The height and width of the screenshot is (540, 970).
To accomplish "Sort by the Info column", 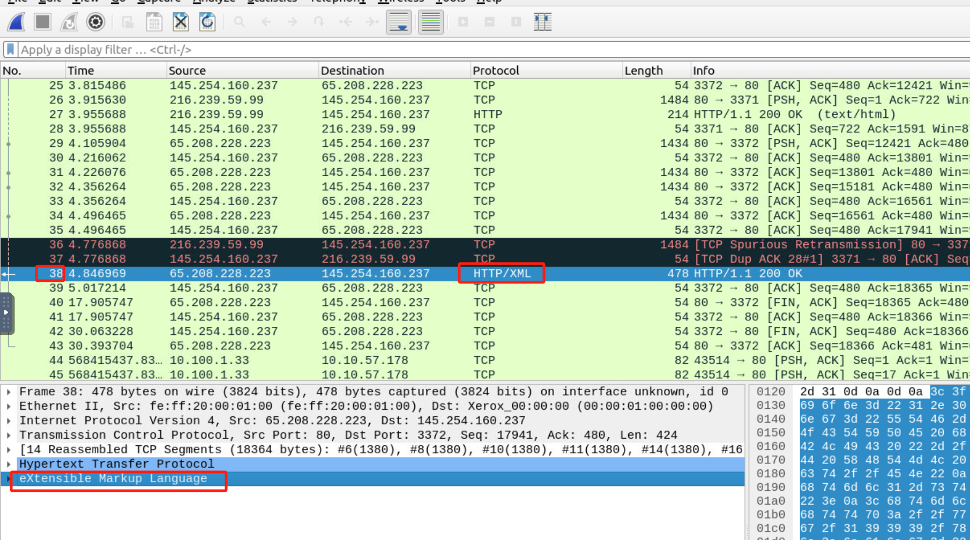I will click(830, 70).
